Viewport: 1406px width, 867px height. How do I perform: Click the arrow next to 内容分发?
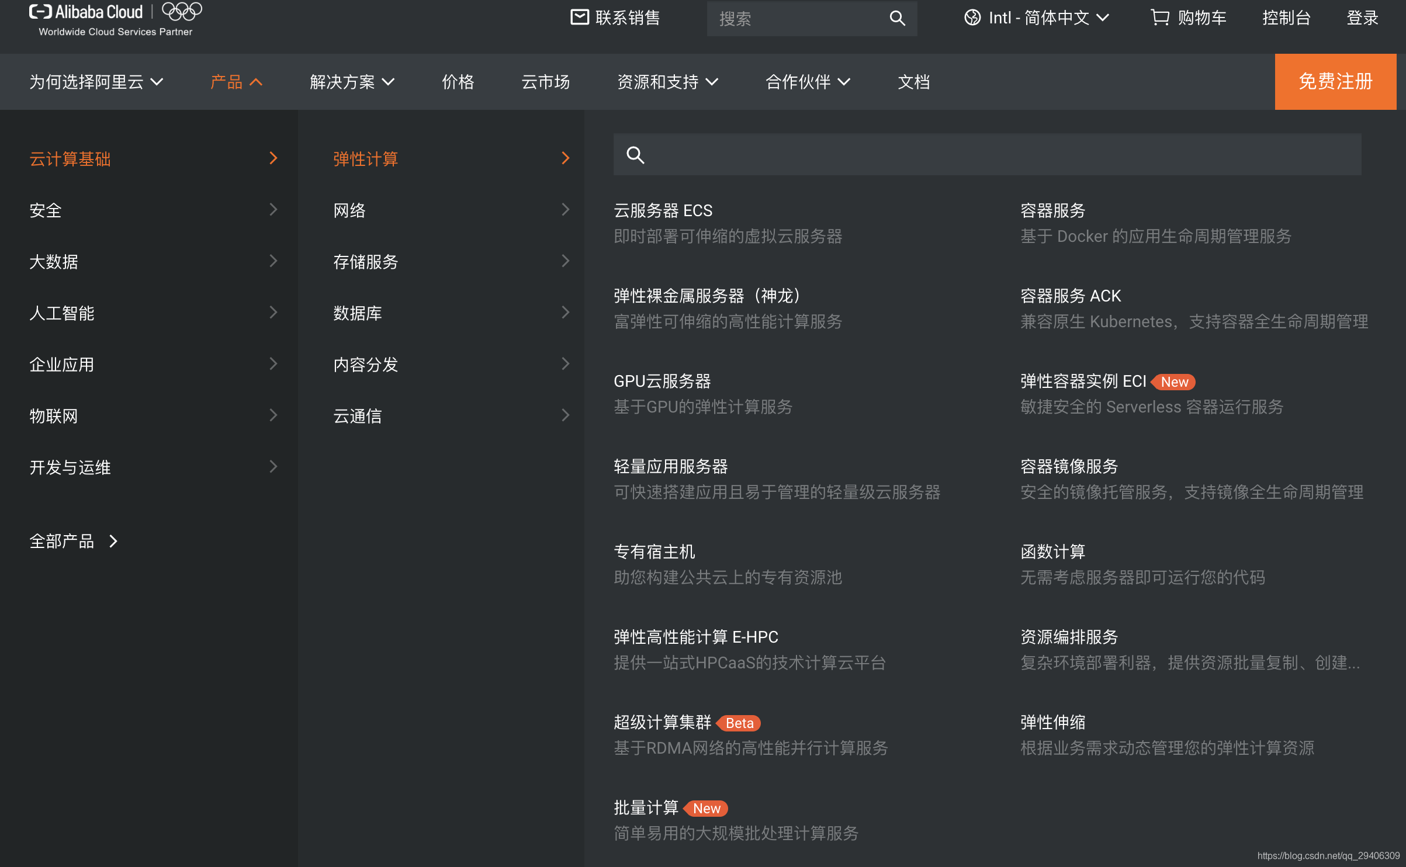coord(565,363)
